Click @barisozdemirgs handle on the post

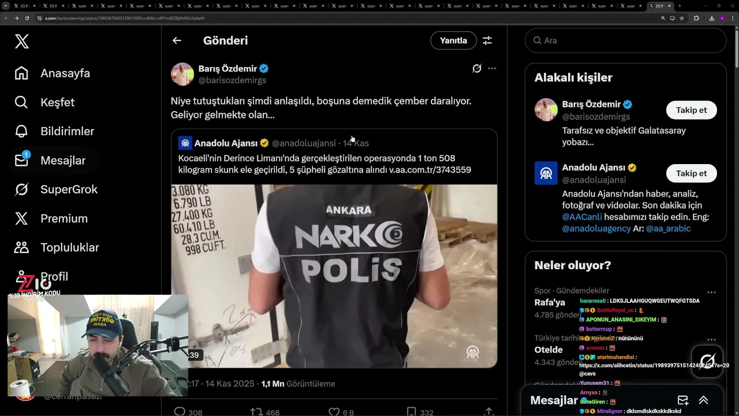pyautogui.click(x=232, y=80)
